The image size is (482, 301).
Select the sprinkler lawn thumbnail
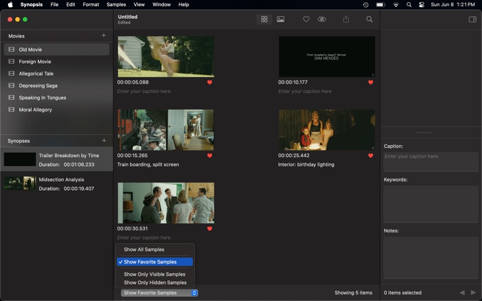(x=166, y=57)
